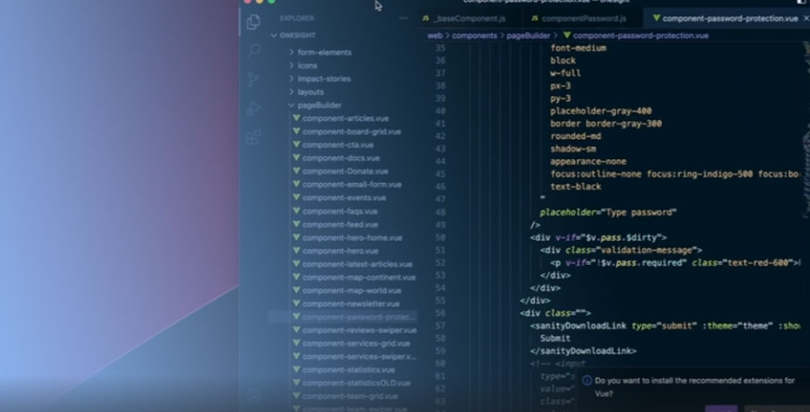Click 'placeholder-gray-400' code line
Viewport: 810px width, 412px height.
pyautogui.click(x=601, y=111)
